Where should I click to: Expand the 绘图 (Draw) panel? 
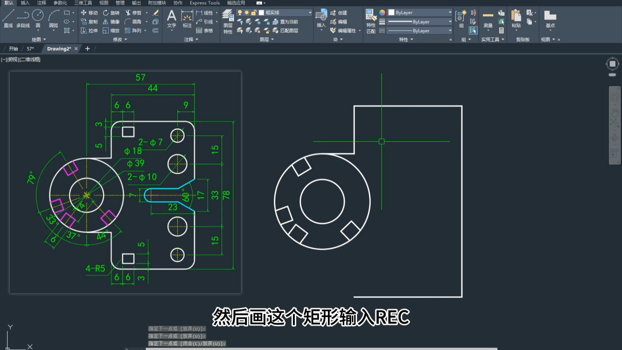click(39, 39)
